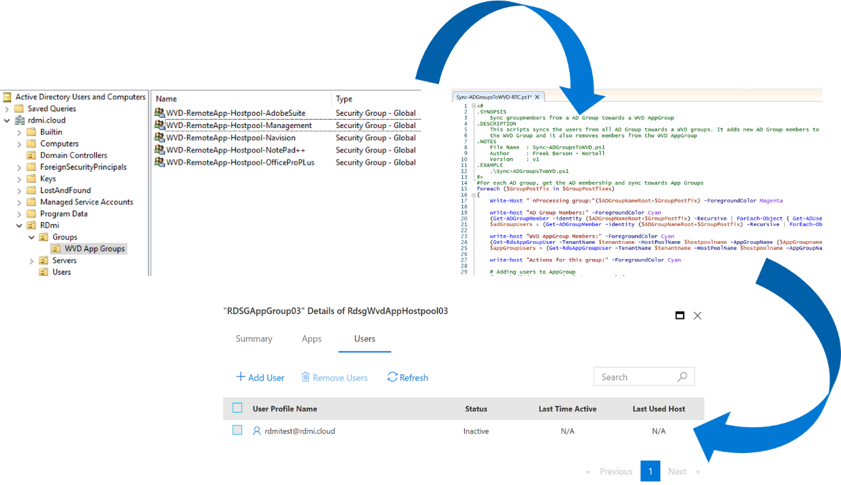The width and height of the screenshot is (841, 485).
Task: Select the WVD-RemoteApp-Hostpool-Navision row
Action: tap(286, 138)
